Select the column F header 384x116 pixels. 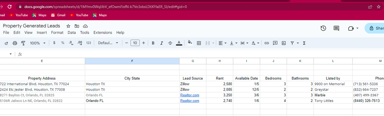pyautogui.click(x=132, y=61)
